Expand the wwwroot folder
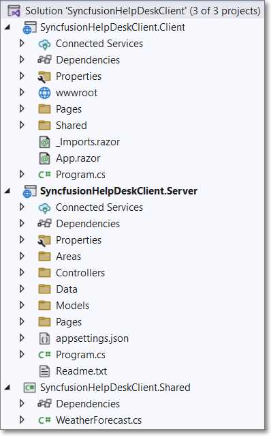This screenshot has width=271, height=436. click(x=22, y=93)
